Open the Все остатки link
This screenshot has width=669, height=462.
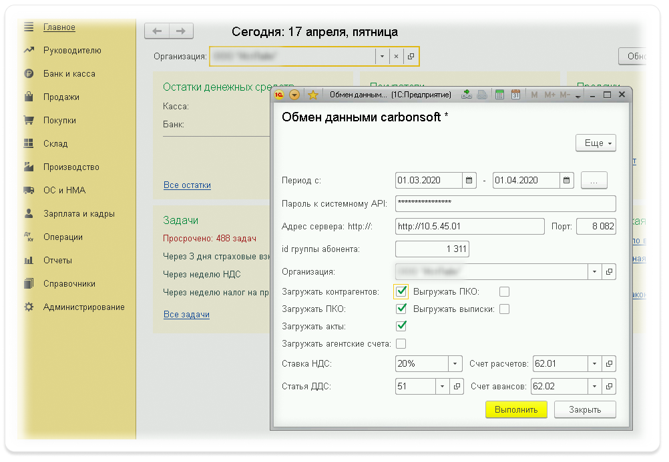pyautogui.click(x=188, y=185)
